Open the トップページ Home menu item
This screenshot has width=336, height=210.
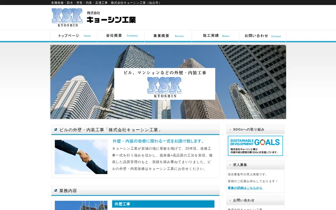tap(74, 36)
